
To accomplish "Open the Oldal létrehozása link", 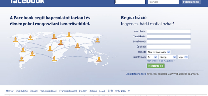I will 136,74.
